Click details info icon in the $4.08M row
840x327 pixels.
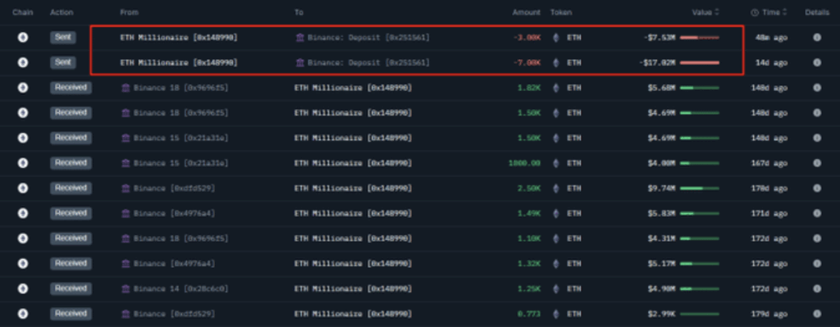coord(816,163)
